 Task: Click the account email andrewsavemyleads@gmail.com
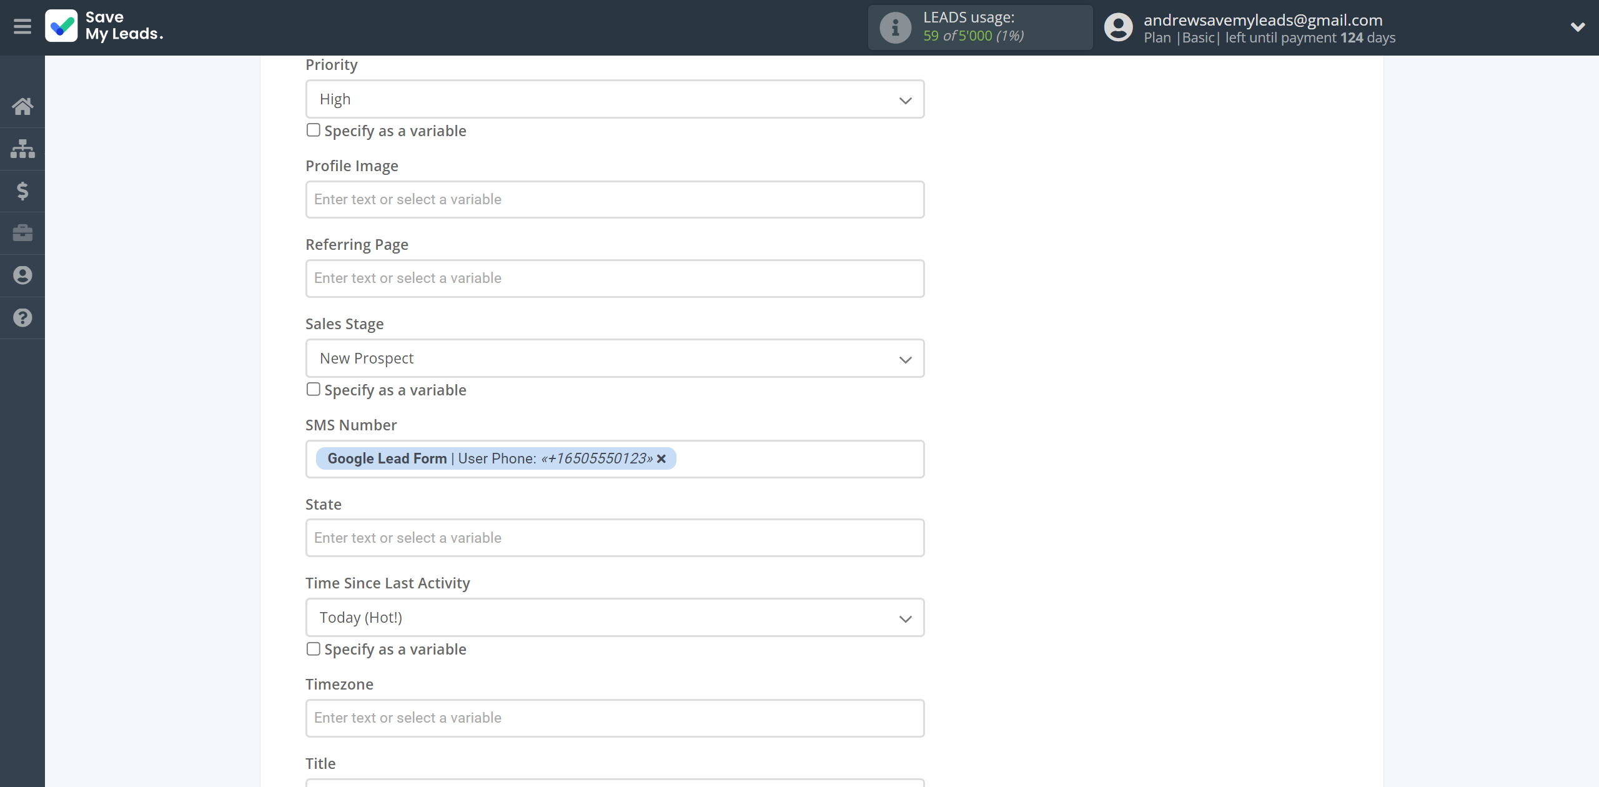(x=1263, y=20)
